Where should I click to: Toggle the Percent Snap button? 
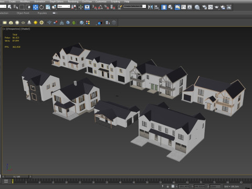[x=107, y=7]
